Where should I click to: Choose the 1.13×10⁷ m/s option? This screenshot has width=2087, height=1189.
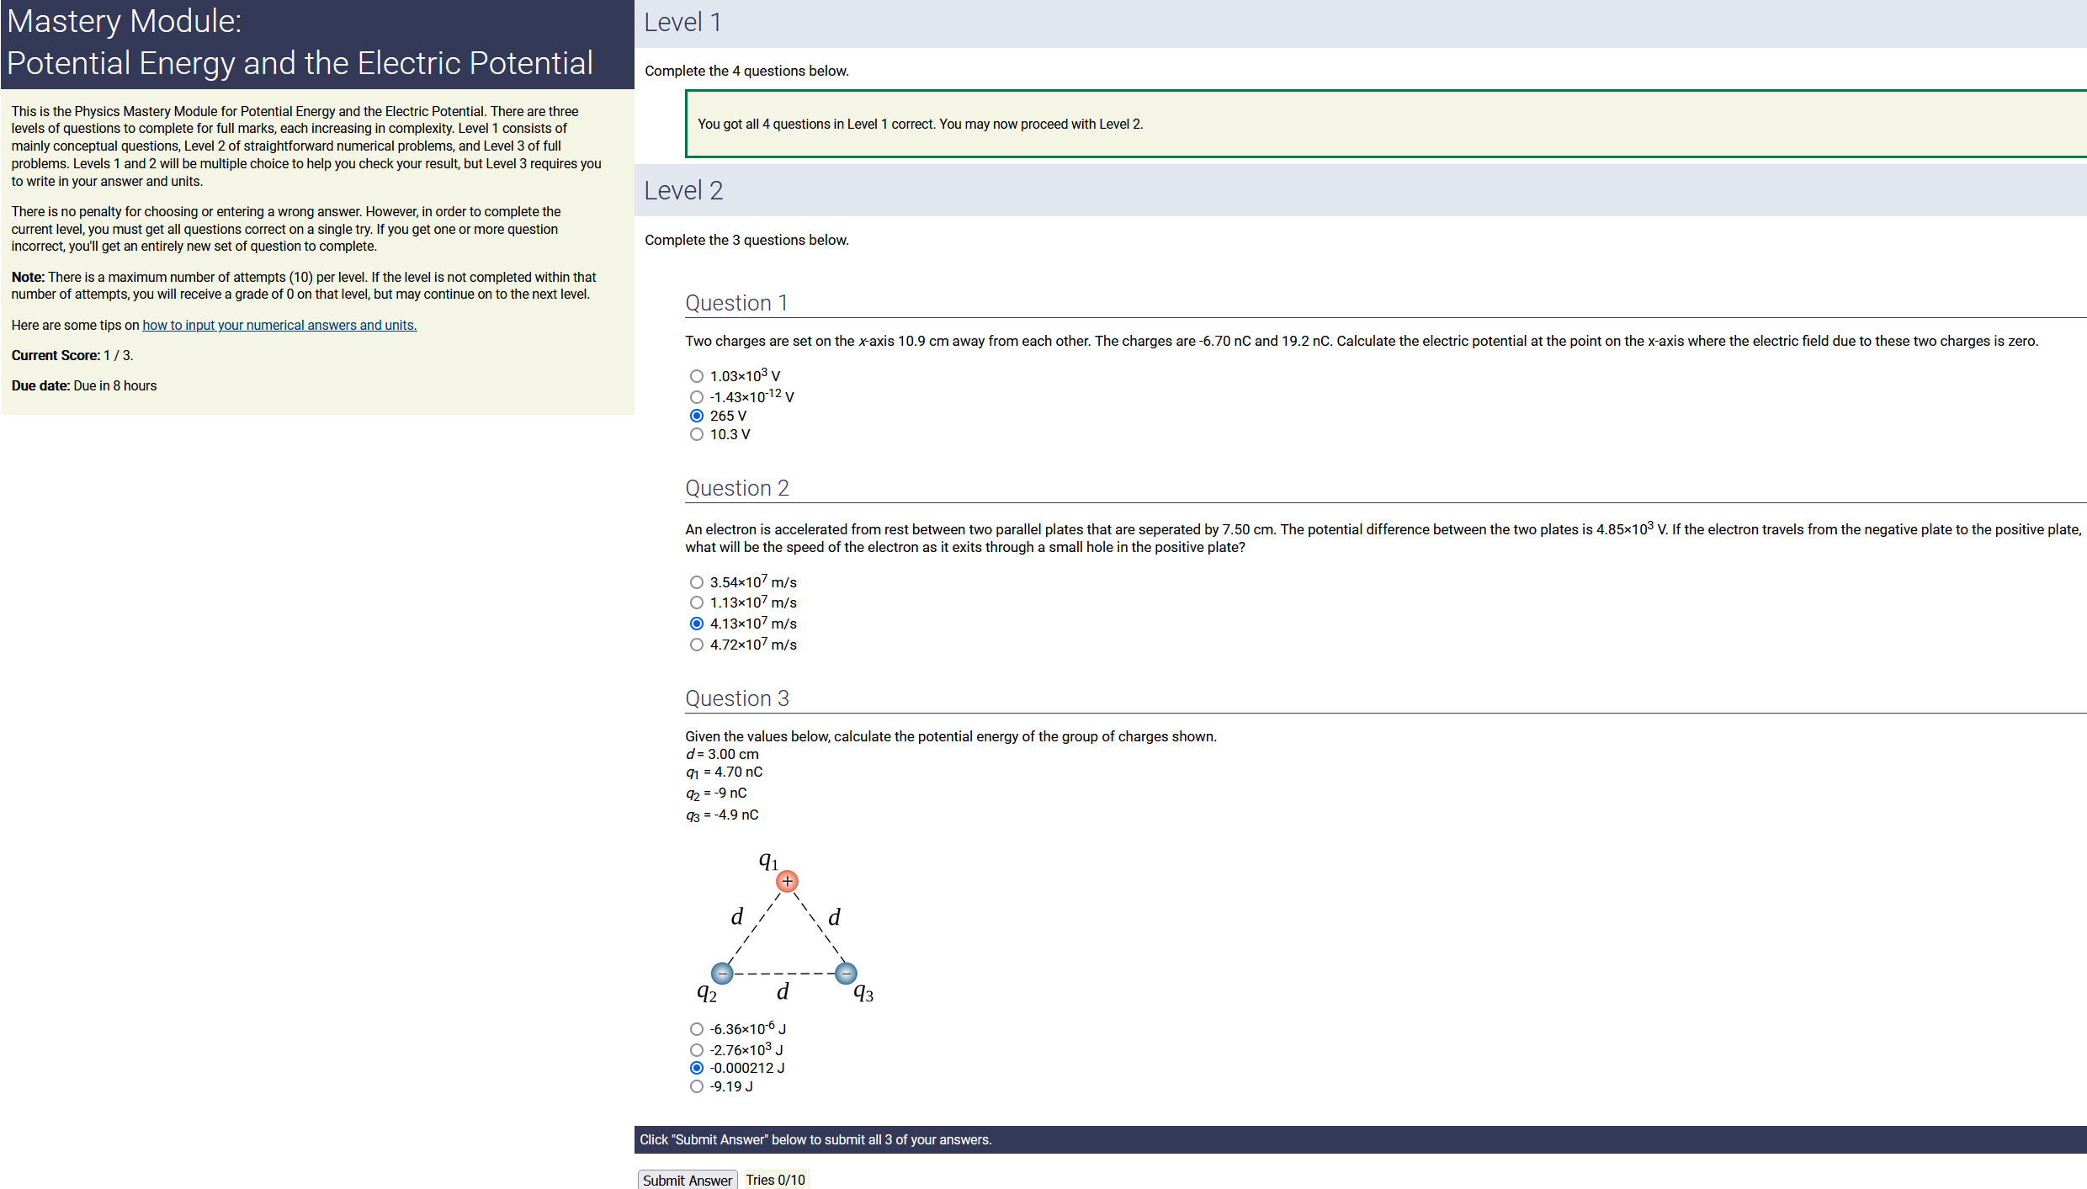pos(696,602)
